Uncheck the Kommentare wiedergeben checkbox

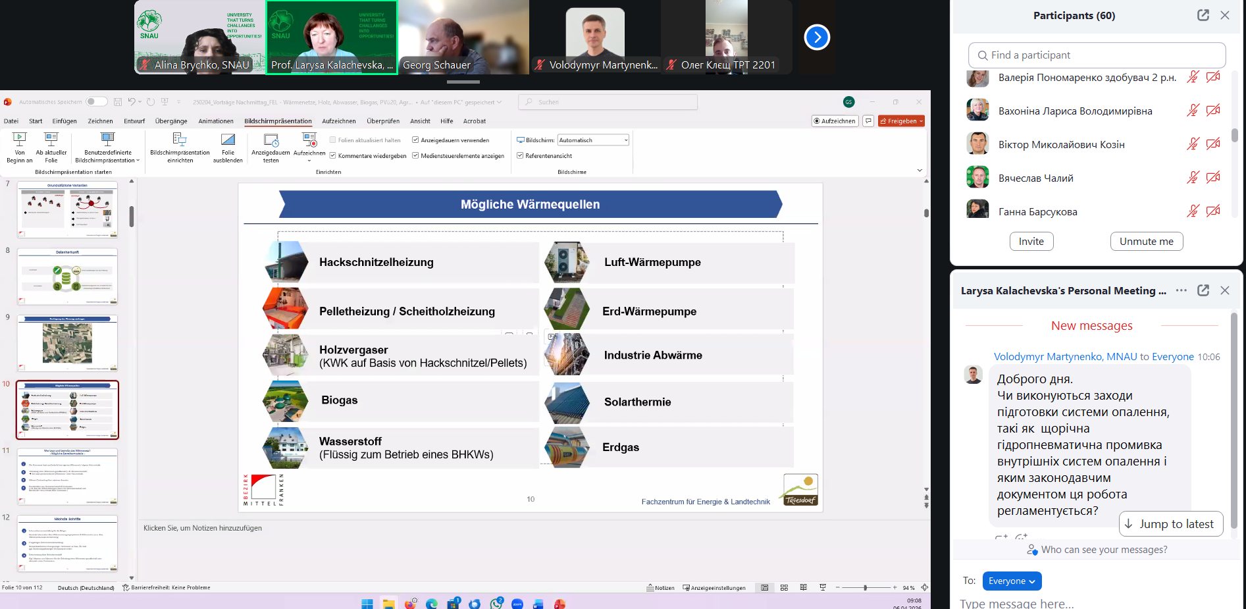[x=333, y=156]
